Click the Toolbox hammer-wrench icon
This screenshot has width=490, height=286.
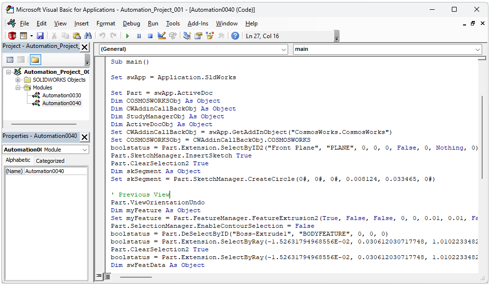tap(221, 36)
